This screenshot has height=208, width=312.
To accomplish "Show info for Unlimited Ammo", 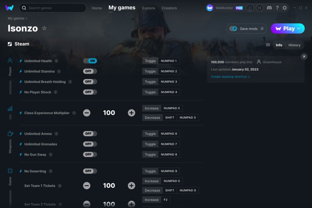I will coord(57,134).
